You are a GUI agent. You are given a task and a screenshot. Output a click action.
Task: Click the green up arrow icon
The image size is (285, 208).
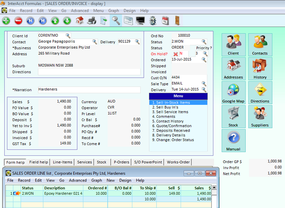tap(55, 21)
